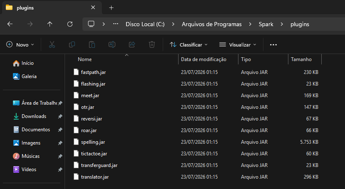The image size is (345, 189).
Task: Click the pin icon next to Documentos
Action: pyautogui.click(x=60, y=130)
